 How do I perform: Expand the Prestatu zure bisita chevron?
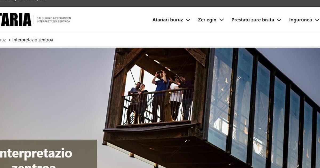tap(279, 20)
